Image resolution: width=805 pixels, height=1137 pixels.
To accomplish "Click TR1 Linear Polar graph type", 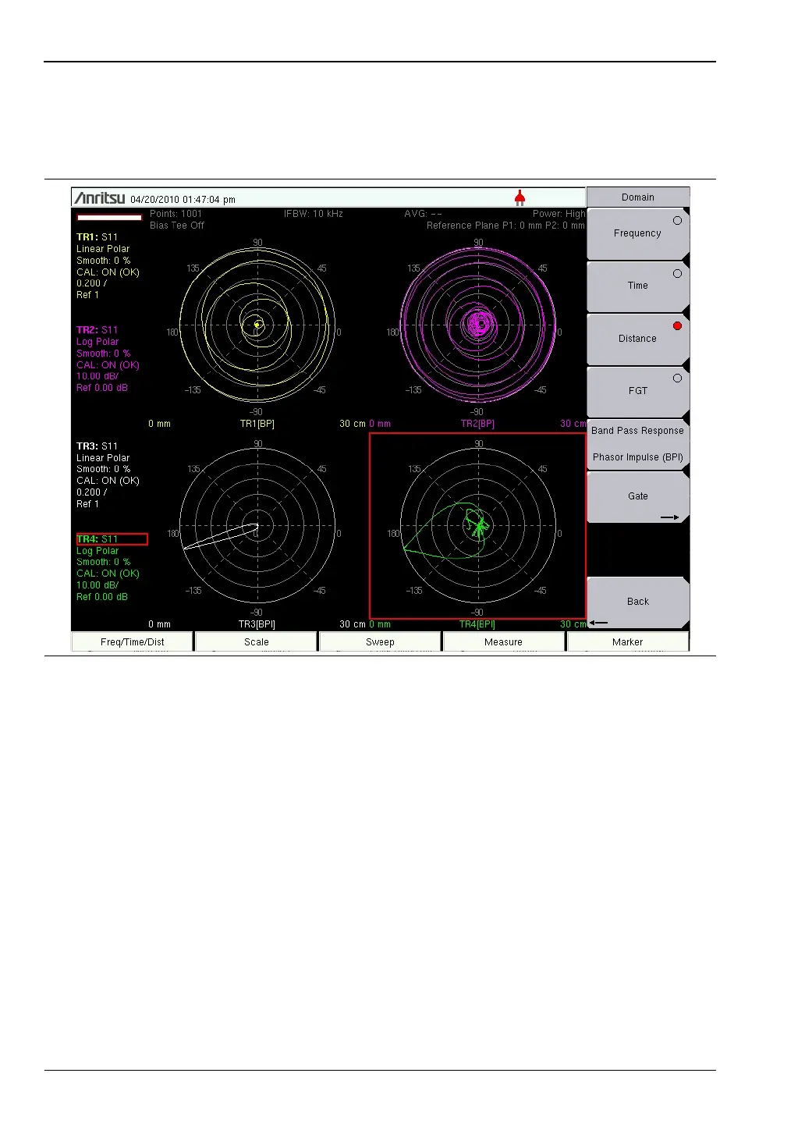I will 103,249.
